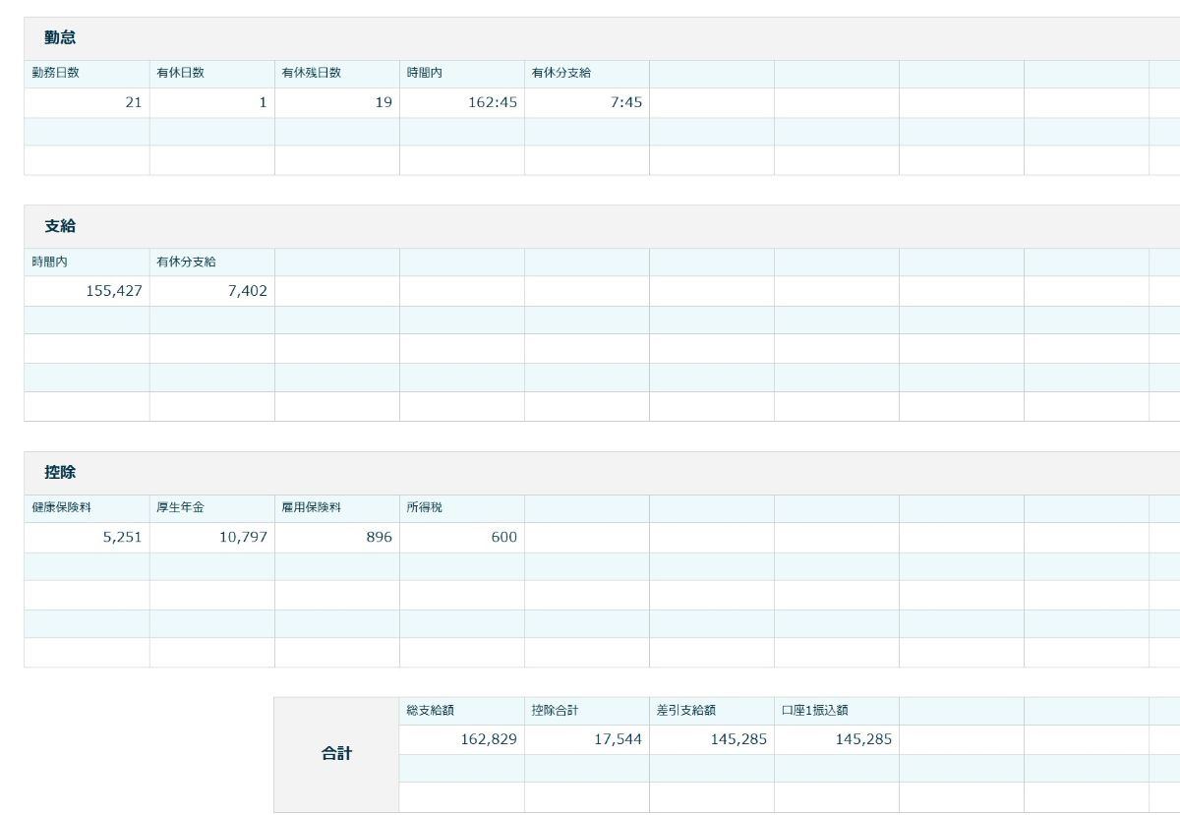Click the 支給 section header
The height and width of the screenshot is (815, 1180).
click(x=60, y=226)
